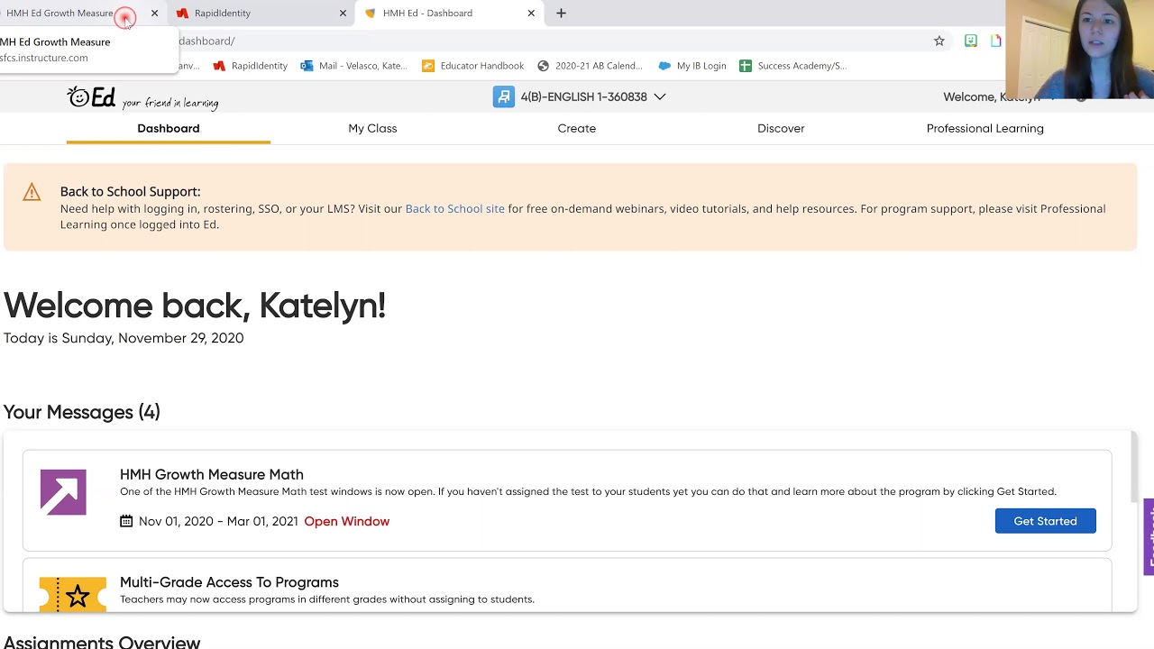
Task: Go to the Discover tab
Action: pos(781,128)
